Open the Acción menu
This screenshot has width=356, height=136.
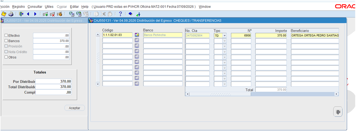[5, 7]
